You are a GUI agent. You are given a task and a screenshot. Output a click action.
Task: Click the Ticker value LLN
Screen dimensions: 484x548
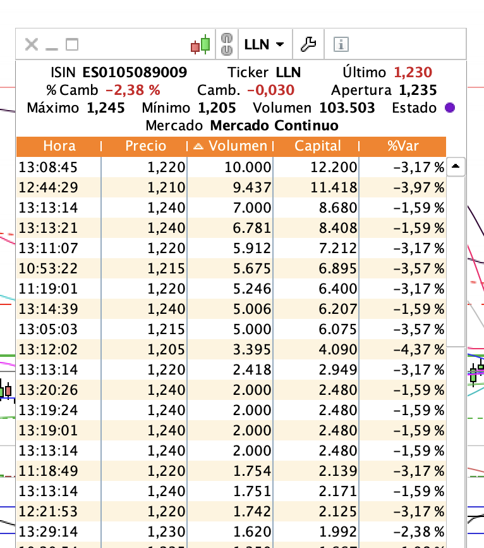[x=288, y=73]
